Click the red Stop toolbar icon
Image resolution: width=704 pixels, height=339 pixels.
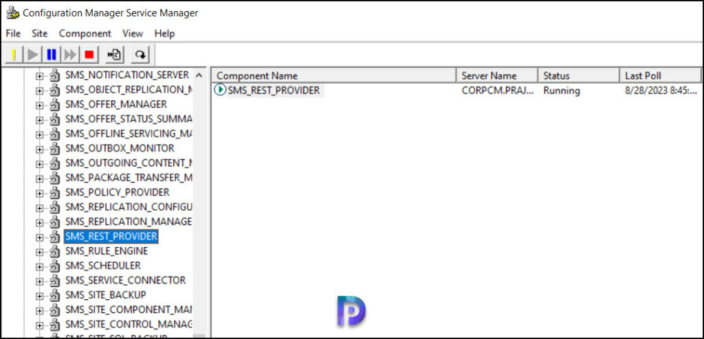tap(89, 55)
